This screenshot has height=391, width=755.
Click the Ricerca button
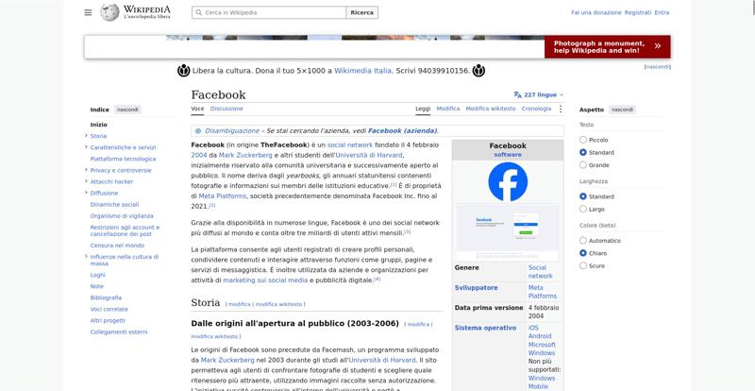pyautogui.click(x=361, y=12)
